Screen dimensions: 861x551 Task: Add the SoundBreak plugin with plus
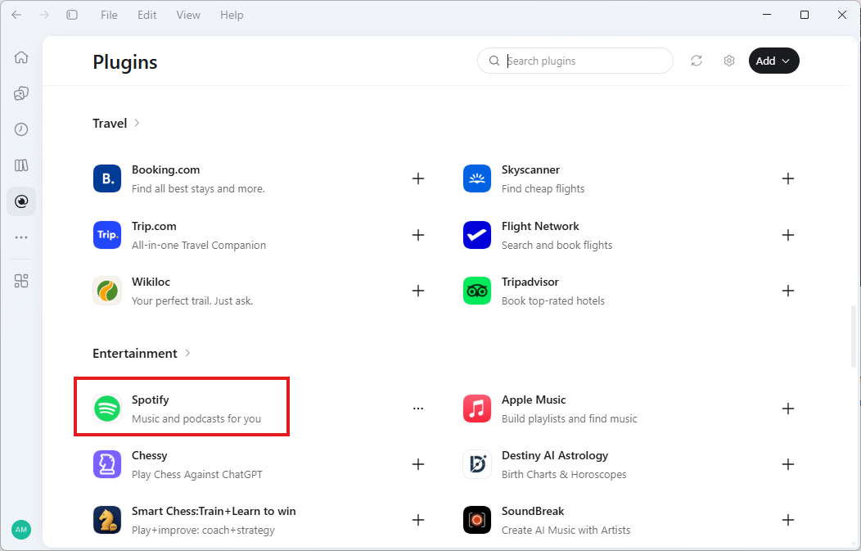pyautogui.click(x=788, y=520)
